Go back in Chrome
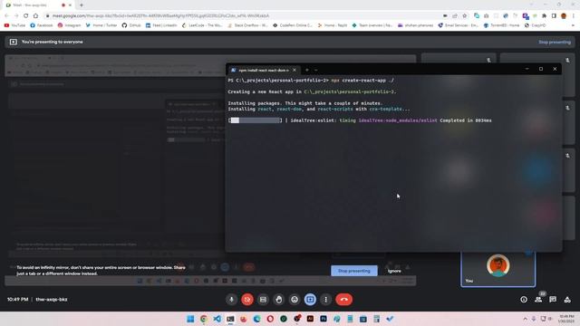 (6, 16)
